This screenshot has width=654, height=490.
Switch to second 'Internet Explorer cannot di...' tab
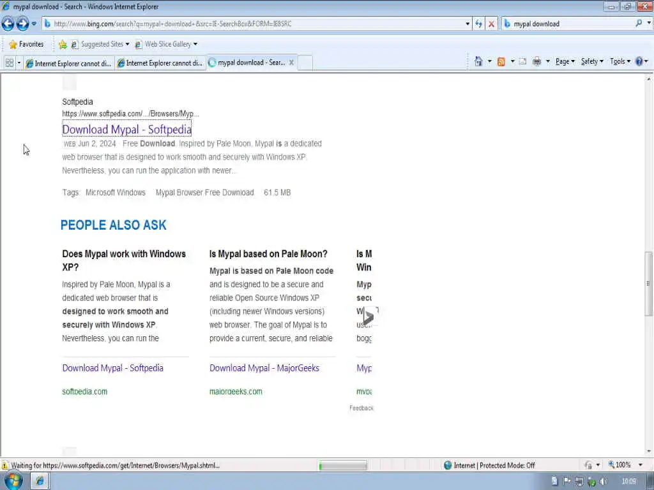[160, 63]
